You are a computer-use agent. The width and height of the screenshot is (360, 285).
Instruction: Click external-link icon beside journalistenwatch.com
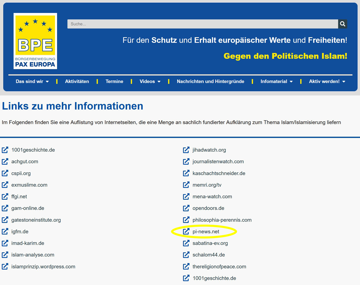pos(186,162)
